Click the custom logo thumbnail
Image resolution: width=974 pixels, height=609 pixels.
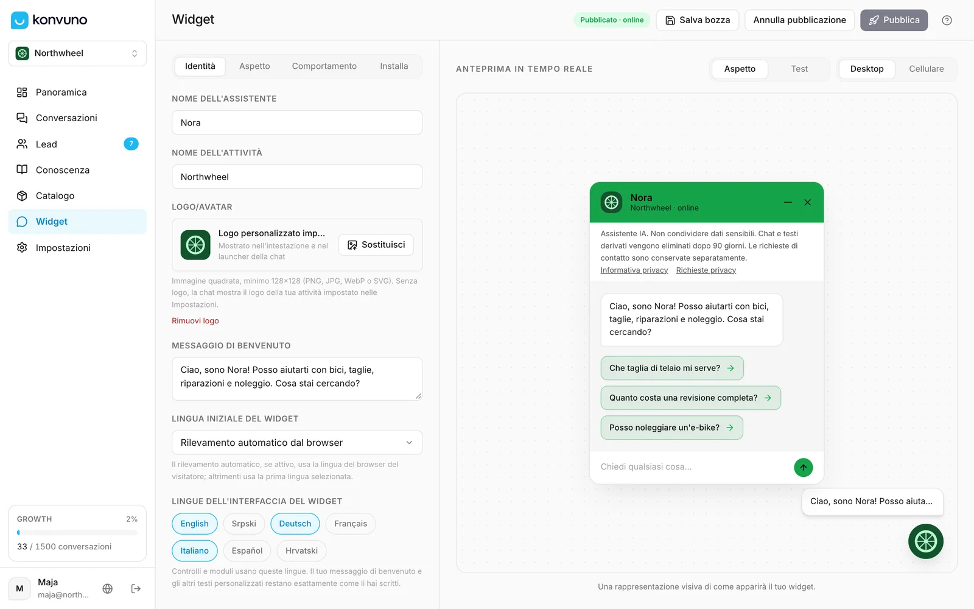point(195,245)
